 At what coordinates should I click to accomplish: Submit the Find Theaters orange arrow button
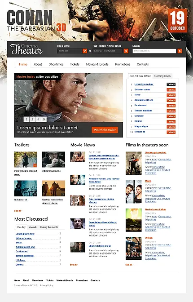tap(126, 51)
